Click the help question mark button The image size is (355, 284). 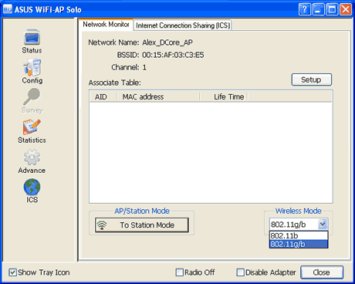click(305, 9)
